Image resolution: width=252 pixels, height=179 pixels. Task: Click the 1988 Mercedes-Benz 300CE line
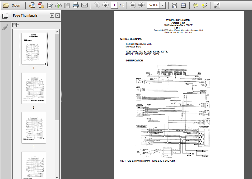point(178,25)
